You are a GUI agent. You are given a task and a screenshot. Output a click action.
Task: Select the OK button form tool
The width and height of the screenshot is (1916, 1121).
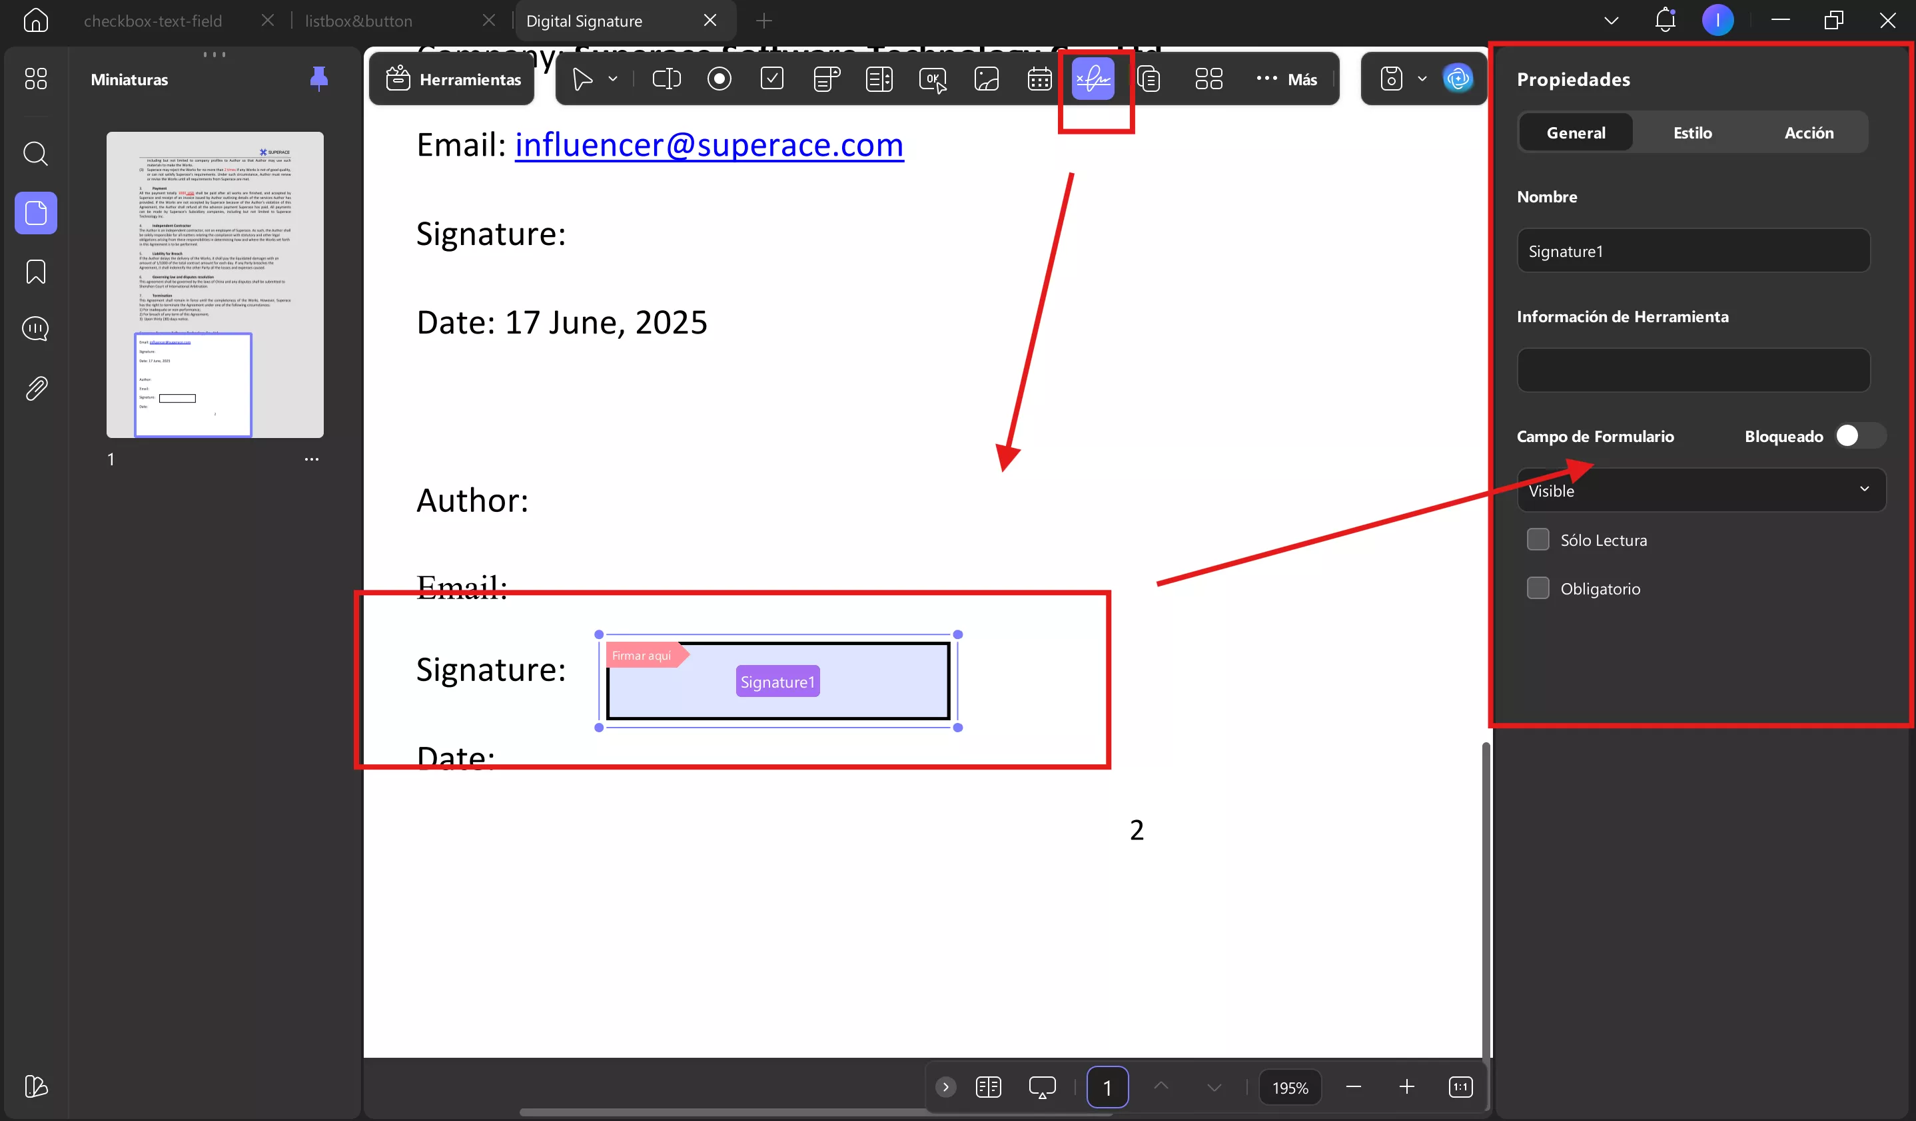coord(933,79)
